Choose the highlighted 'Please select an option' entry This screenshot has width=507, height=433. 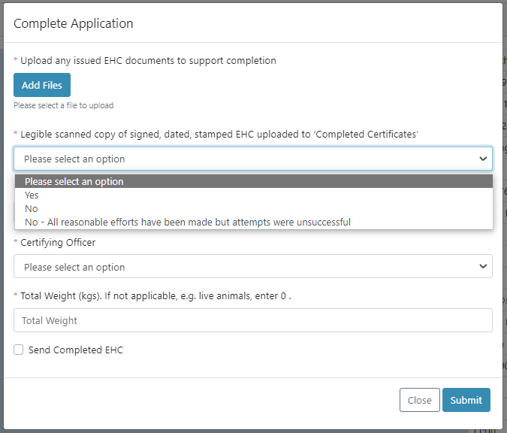tap(254, 181)
